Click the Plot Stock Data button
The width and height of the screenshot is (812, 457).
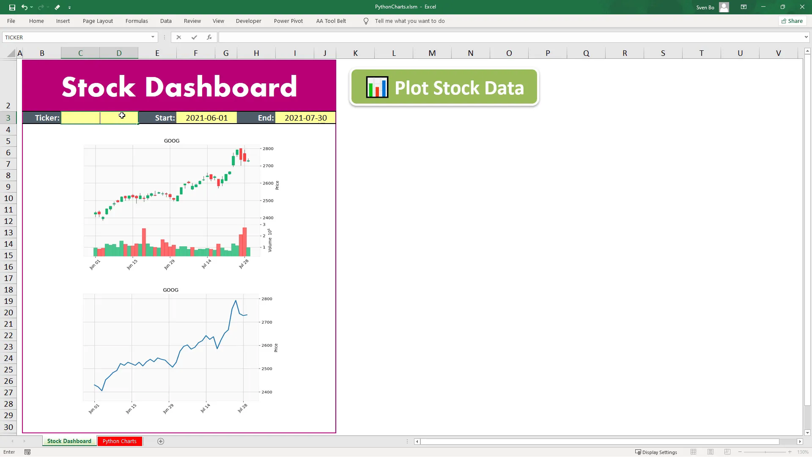(x=444, y=87)
